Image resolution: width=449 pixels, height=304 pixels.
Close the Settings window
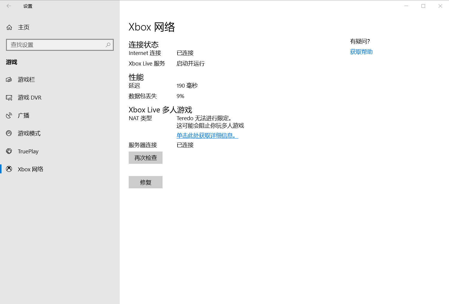click(440, 6)
